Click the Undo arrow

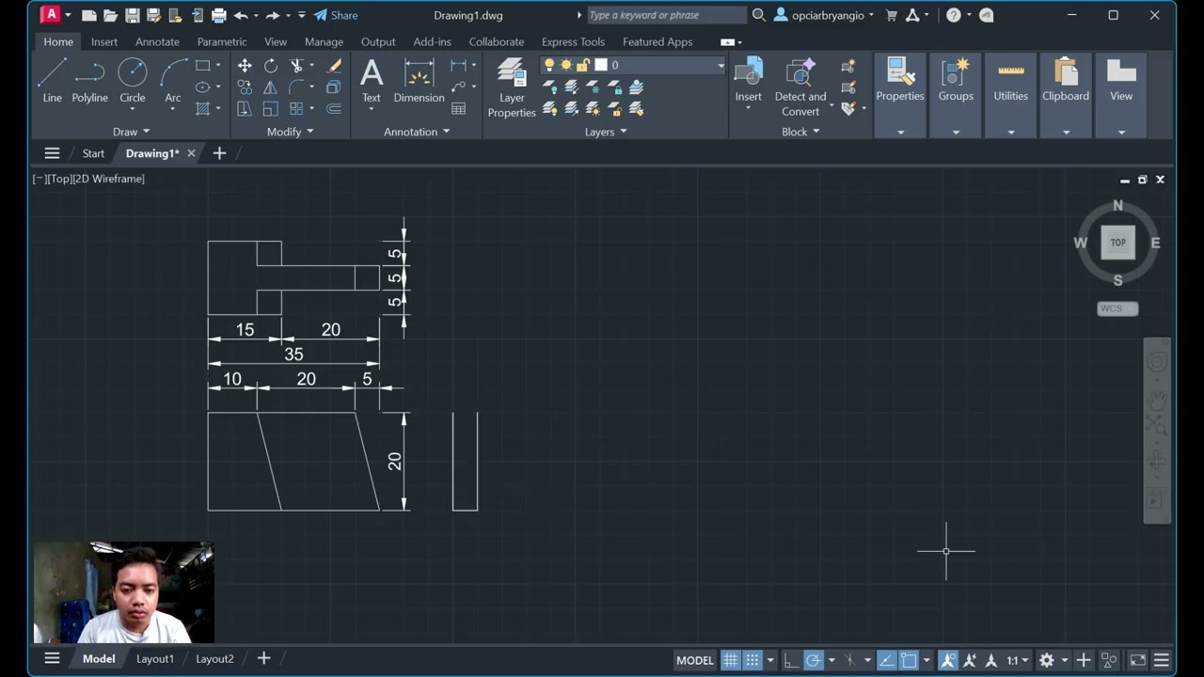pos(241,15)
